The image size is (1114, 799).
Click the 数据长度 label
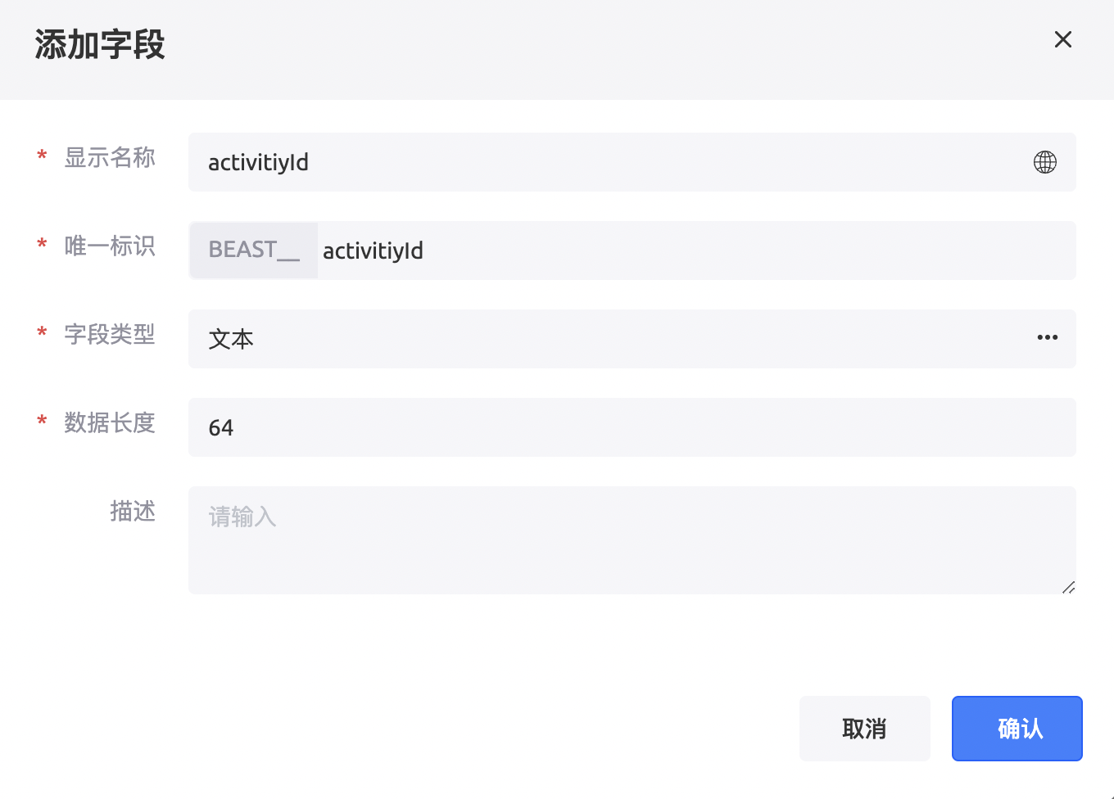(x=110, y=422)
